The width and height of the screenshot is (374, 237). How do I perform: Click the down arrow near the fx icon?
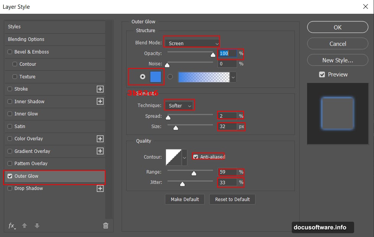37,226
